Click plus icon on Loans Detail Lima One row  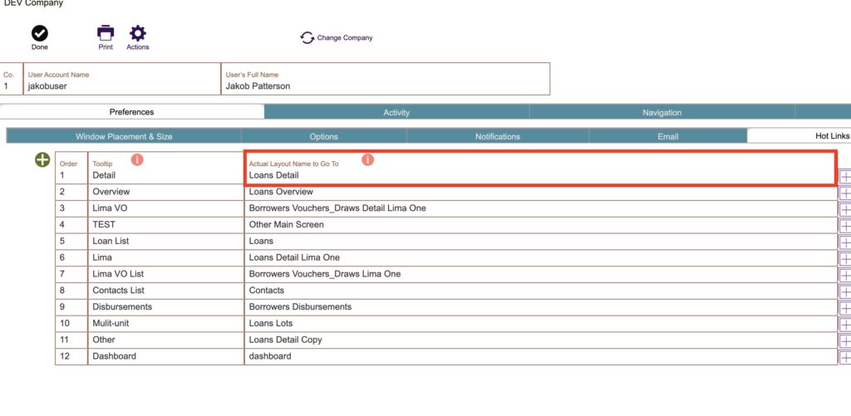845,259
